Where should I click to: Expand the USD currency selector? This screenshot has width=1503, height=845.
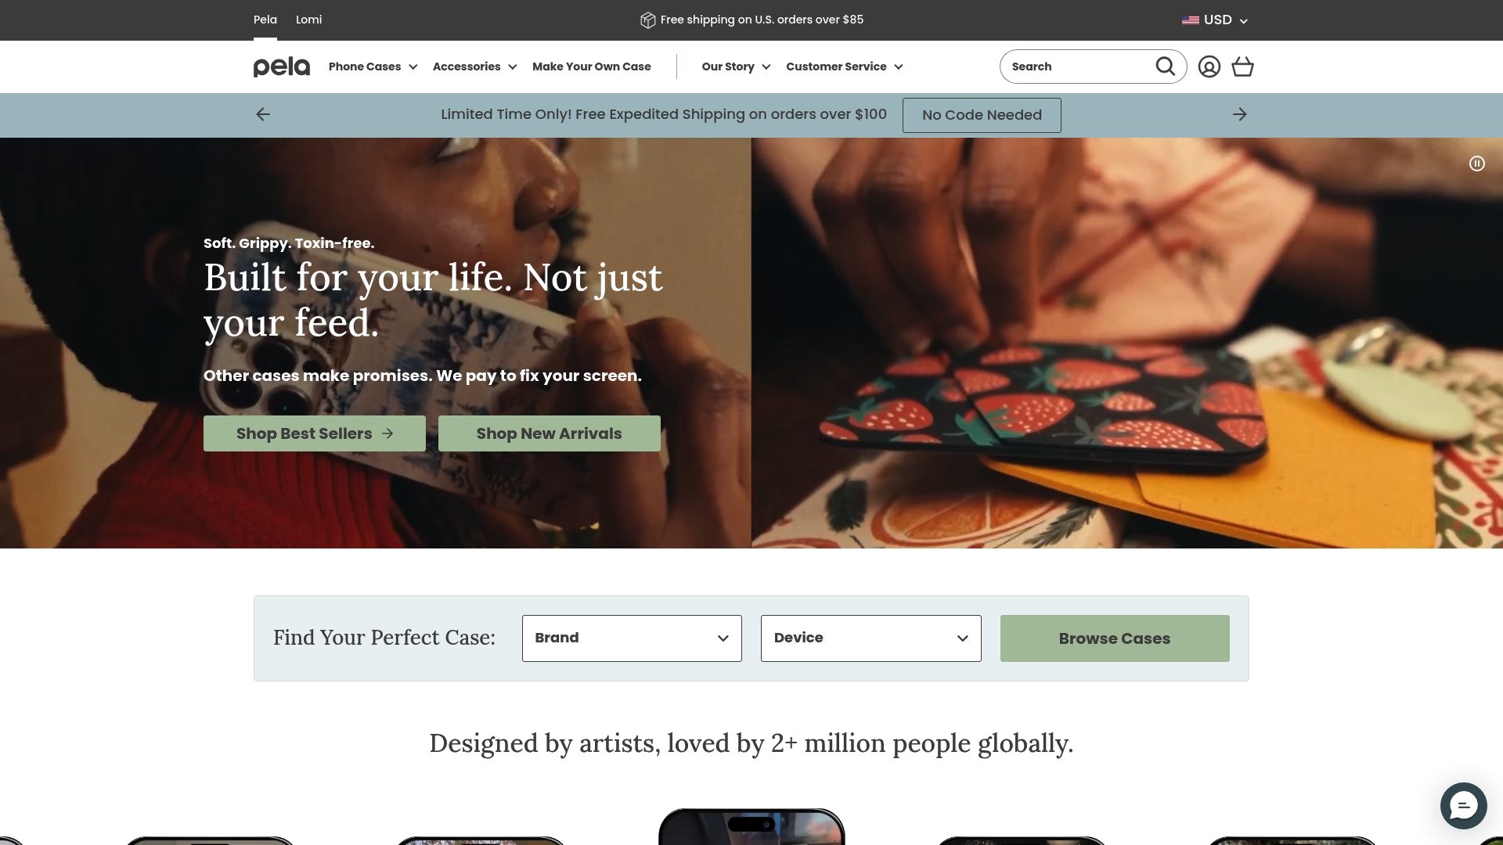pyautogui.click(x=1244, y=20)
